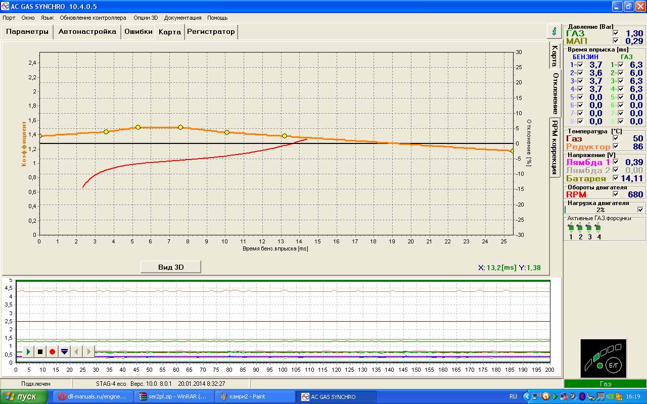647x404 pixels.
Task: Click the RU language indicator in the taskbar
Action: pos(513,396)
